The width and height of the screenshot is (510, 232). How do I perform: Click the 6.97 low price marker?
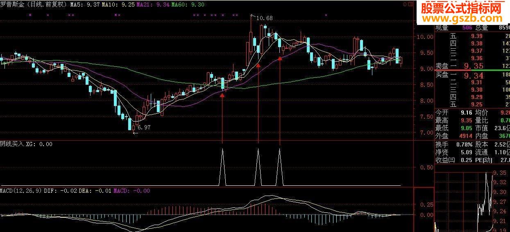144,127
